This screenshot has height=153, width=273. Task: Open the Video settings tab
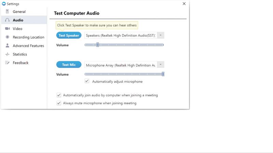point(17,29)
